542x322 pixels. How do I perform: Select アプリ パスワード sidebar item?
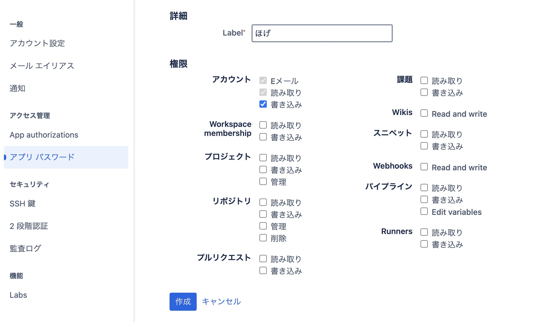(x=66, y=157)
